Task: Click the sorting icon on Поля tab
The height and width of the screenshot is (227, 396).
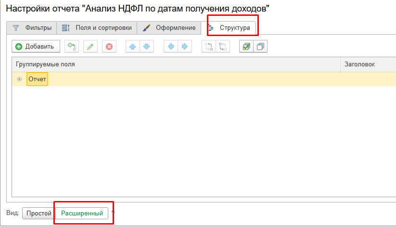Action: point(66,28)
